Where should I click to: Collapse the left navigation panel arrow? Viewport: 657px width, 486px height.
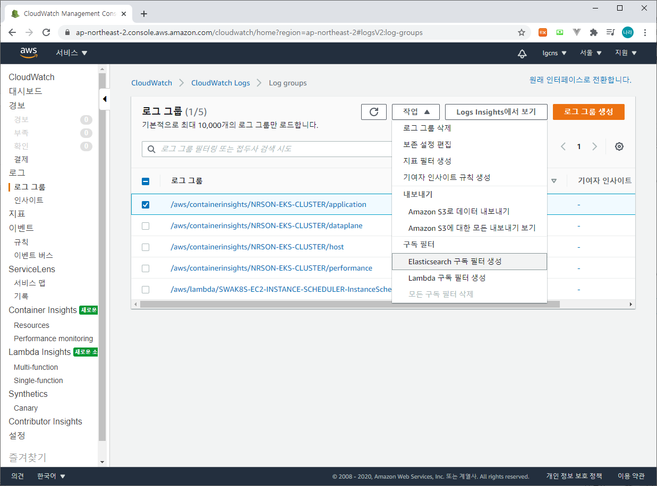tap(105, 99)
